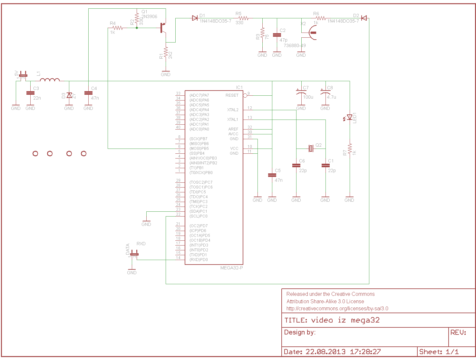Image resolution: width=476 pixels, height=358 pixels.
Task: Select the '(SCL)PC0' pin label
Action: (199, 216)
